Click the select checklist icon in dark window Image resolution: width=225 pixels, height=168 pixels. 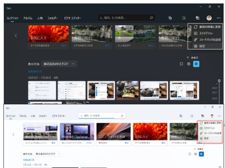pos(184,18)
